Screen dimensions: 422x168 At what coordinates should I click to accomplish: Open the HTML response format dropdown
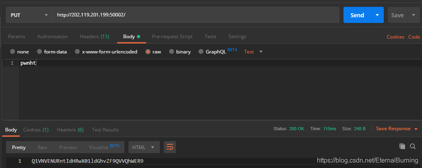click(x=144, y=147)
